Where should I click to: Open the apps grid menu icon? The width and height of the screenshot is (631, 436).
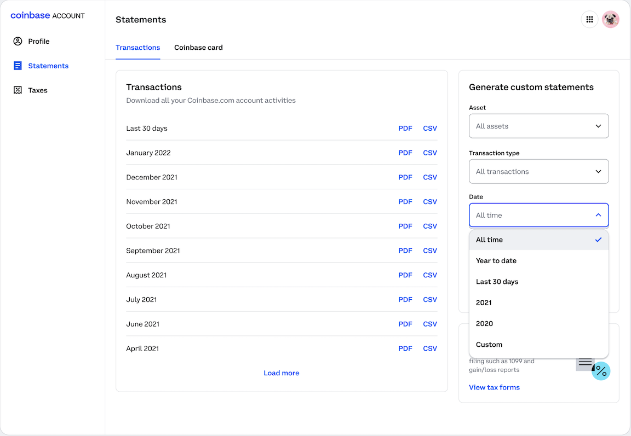[589, 20]
